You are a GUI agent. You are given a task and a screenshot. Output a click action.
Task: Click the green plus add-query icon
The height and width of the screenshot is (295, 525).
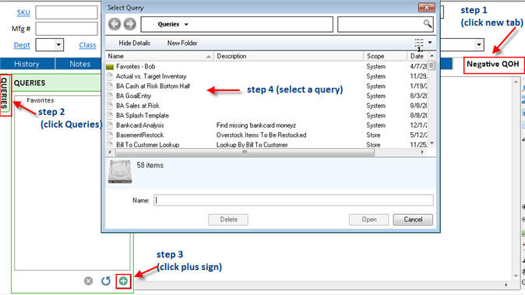click(x=123, y=281)
